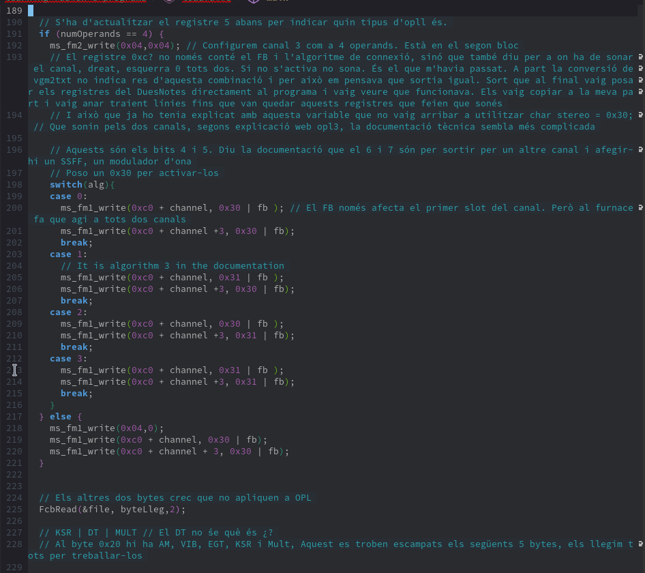Click the 'ms_fm1_write' call on line 200
Viewport: 645px width, 573px height.
(93, 208)
